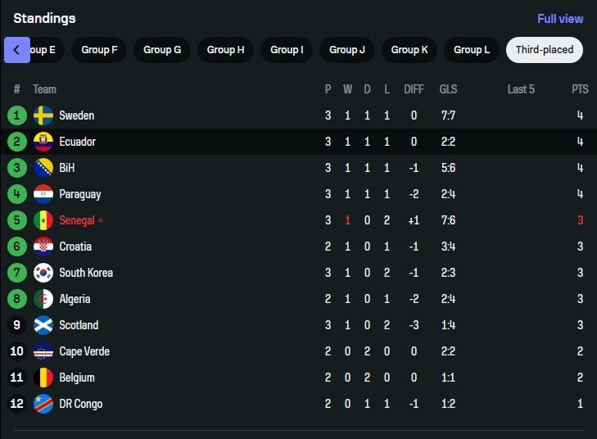This screenshot has width=597, height=439.
Task: Click the Croatia flag icon
Action: [43, 247]
